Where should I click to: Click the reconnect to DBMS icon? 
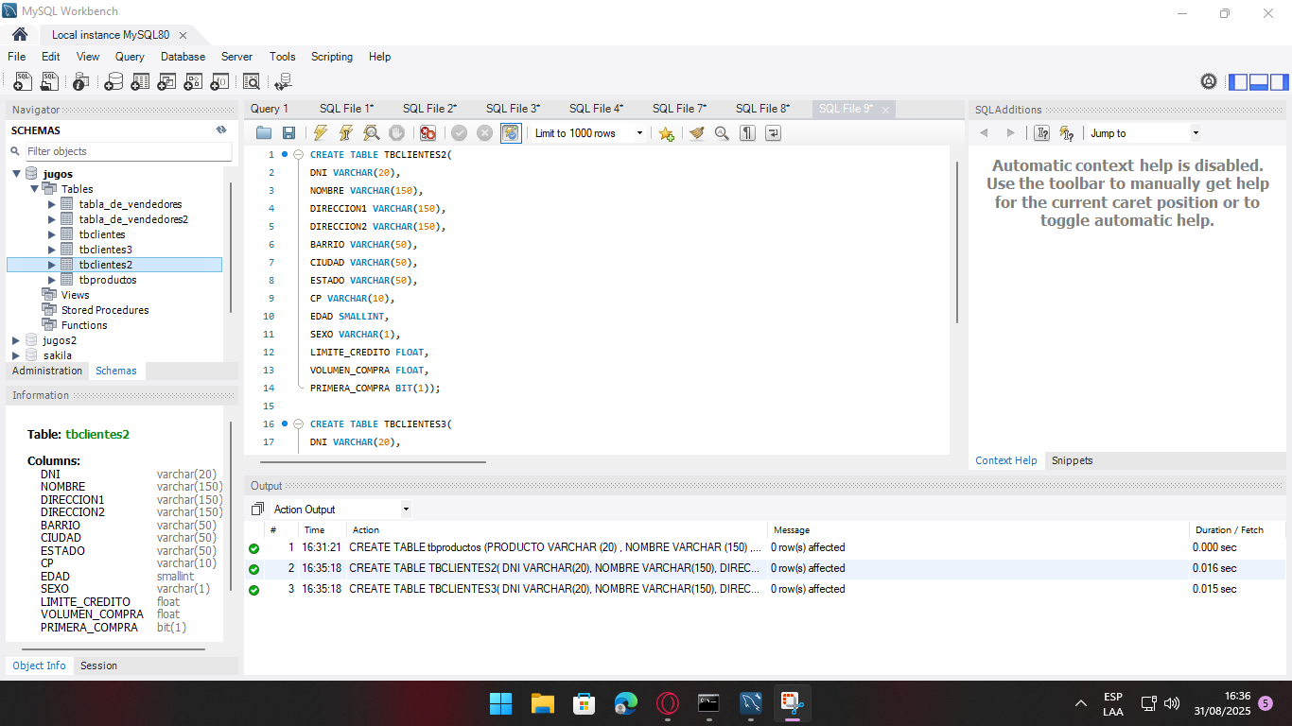point(283,81)
